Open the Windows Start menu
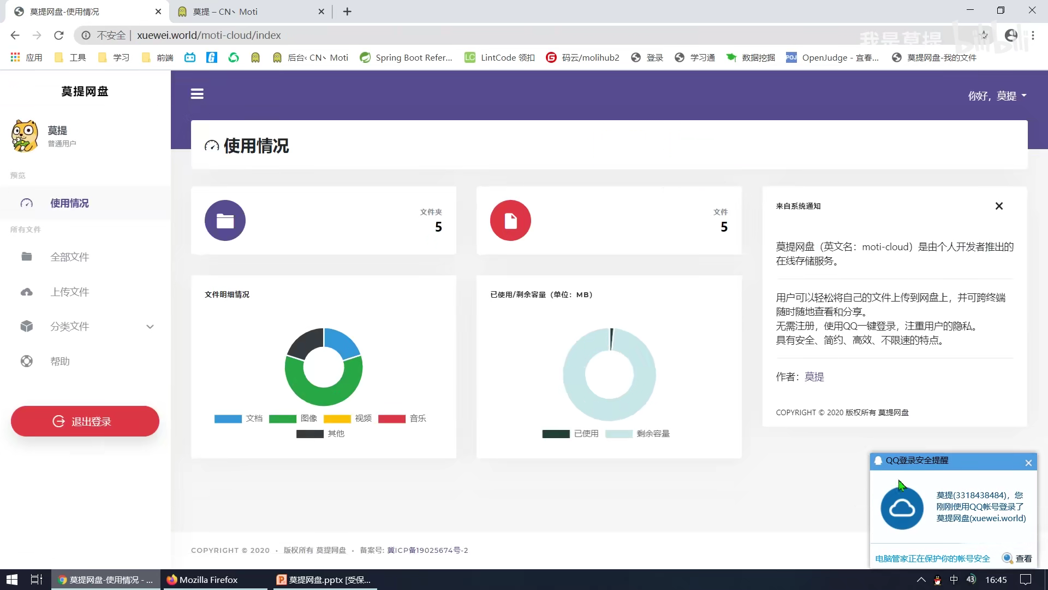The image size is (1048, 590). [11, 580]
